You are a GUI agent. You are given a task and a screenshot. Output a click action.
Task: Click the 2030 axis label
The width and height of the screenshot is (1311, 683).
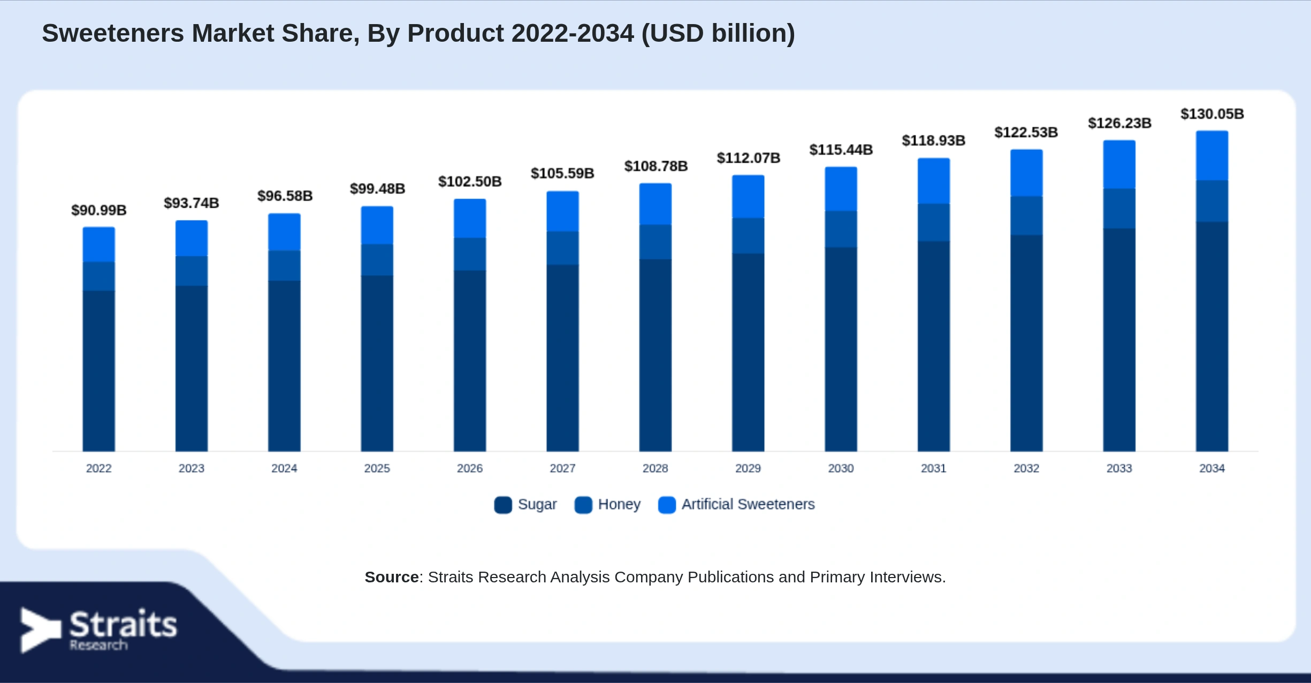[841, 468]
